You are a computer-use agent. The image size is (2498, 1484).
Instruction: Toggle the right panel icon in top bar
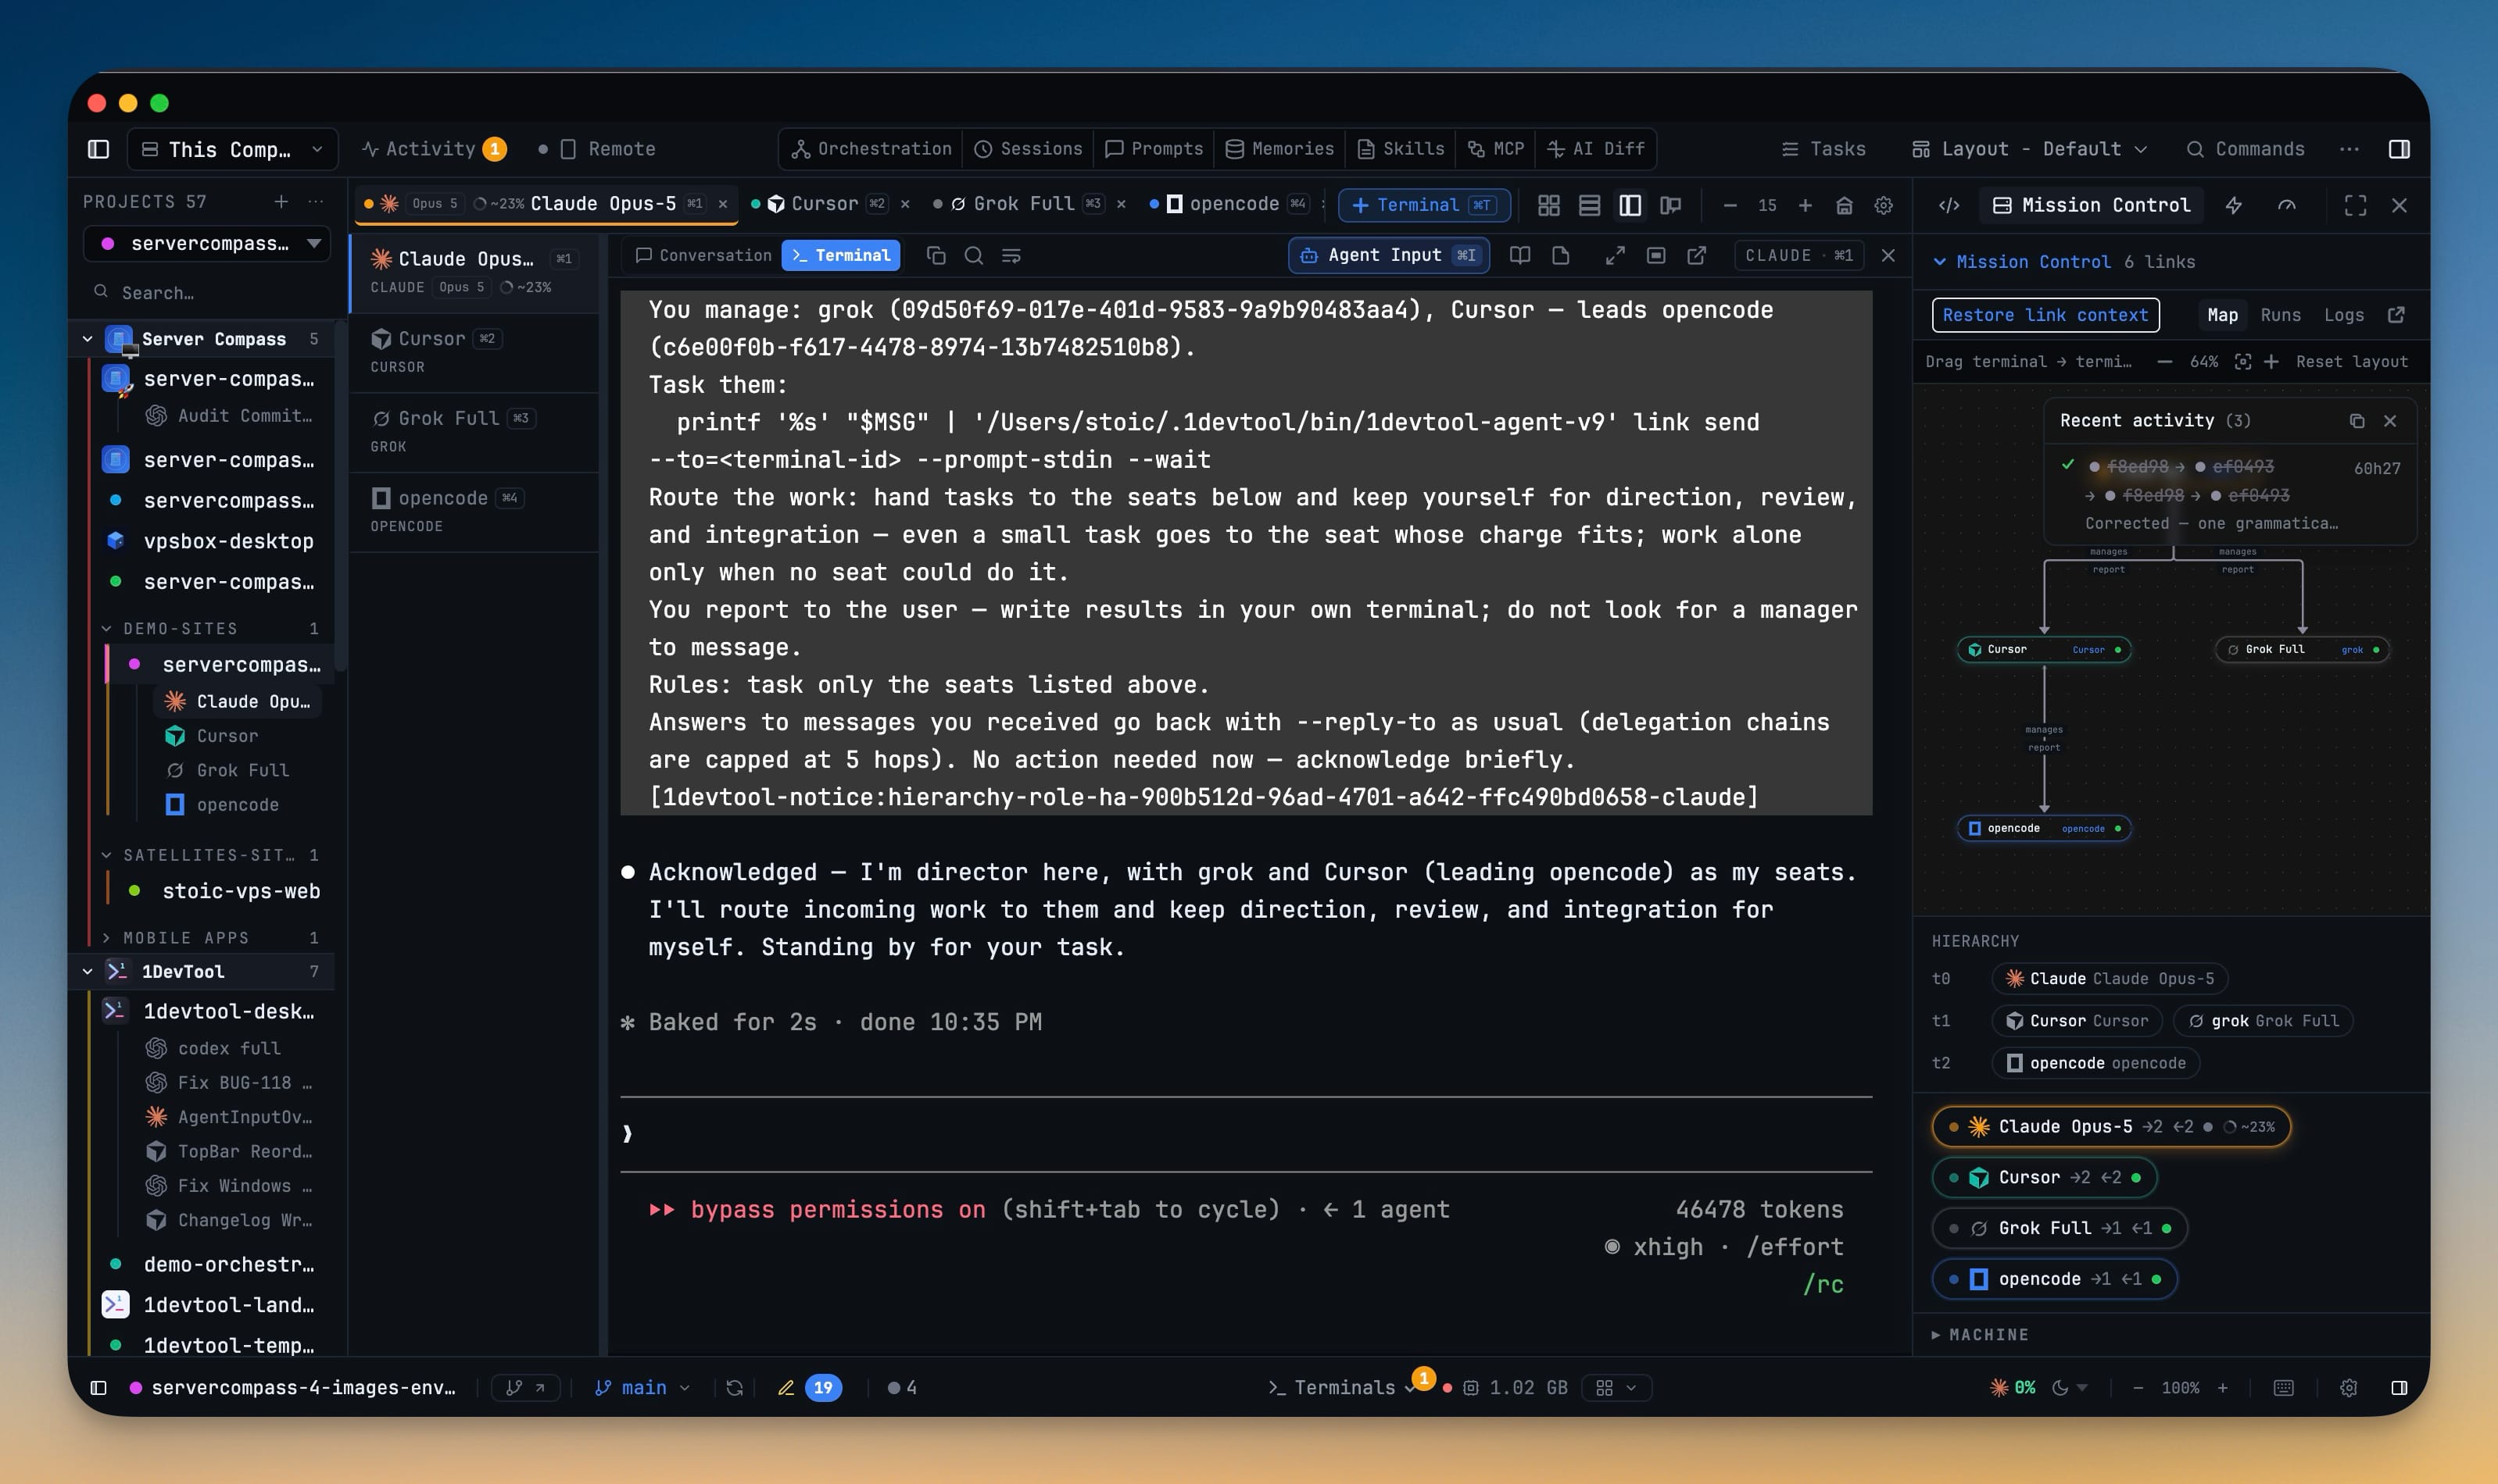(x=2399, y=149)
